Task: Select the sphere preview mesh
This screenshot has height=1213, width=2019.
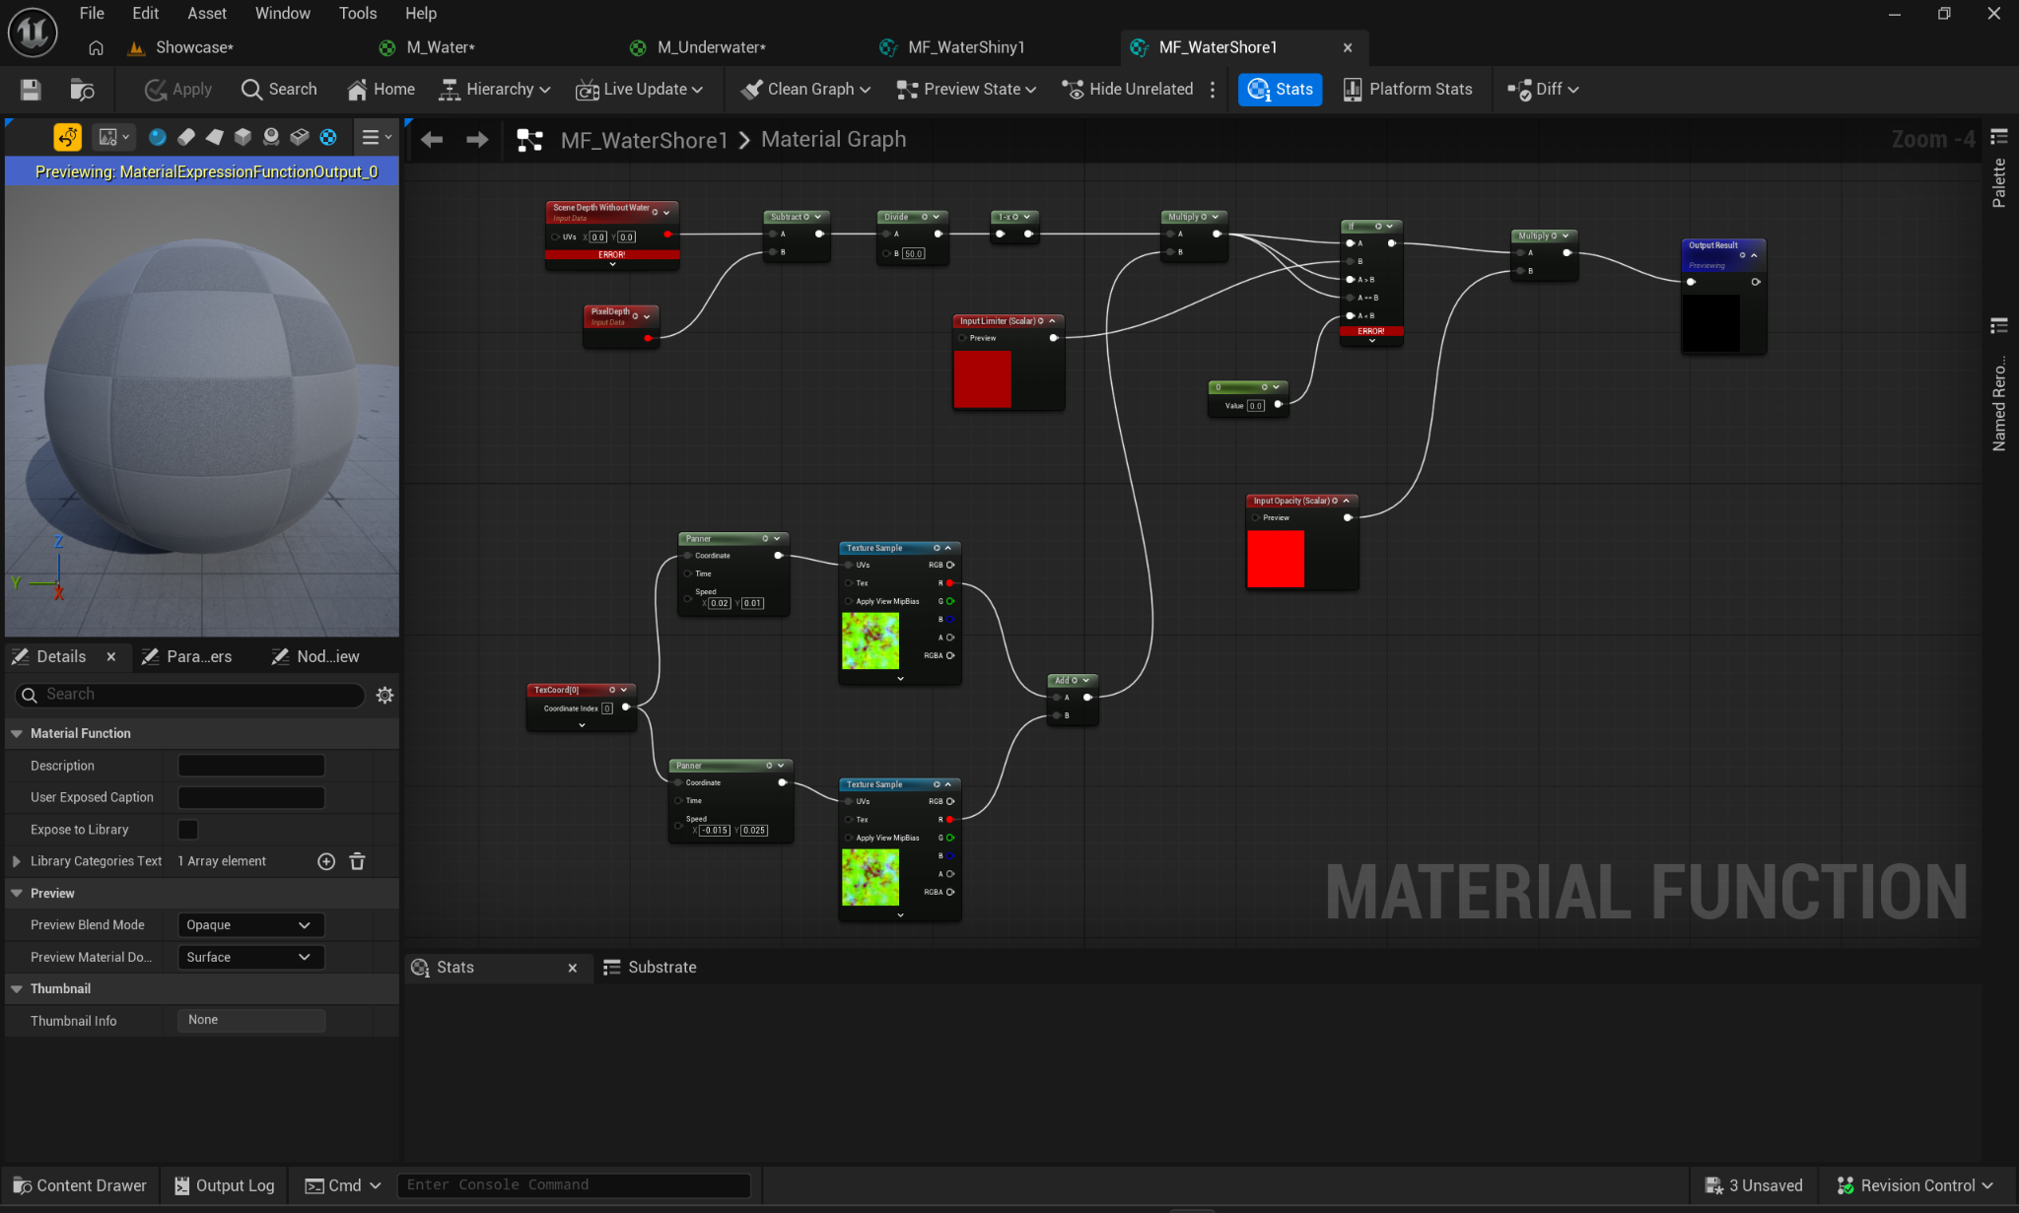Action: pos(157,137)
